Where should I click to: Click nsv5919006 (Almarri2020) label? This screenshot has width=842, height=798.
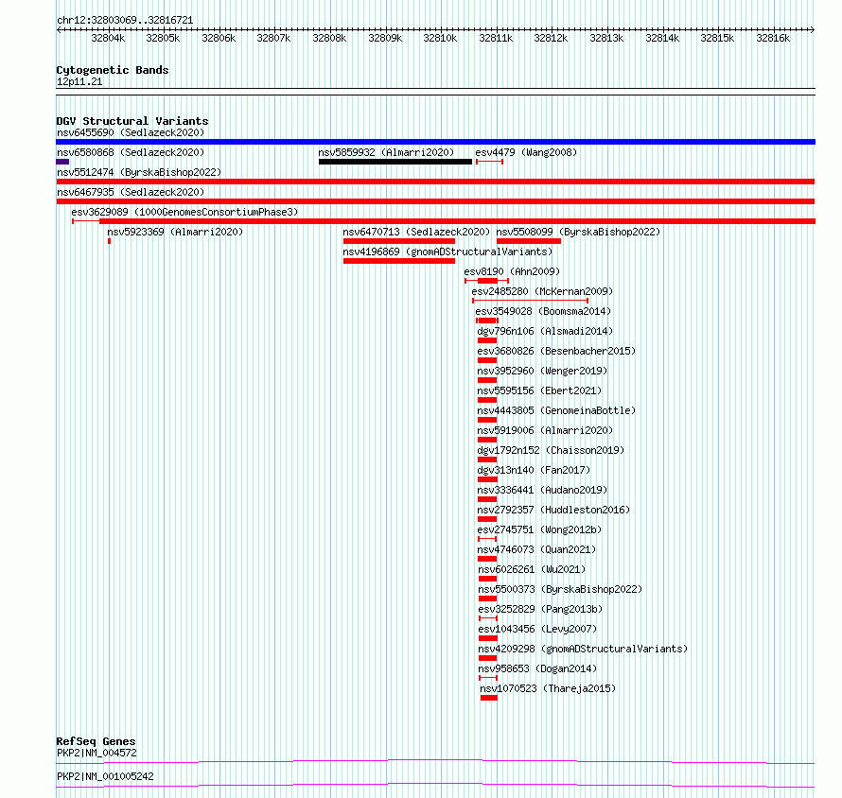(545, 430)
